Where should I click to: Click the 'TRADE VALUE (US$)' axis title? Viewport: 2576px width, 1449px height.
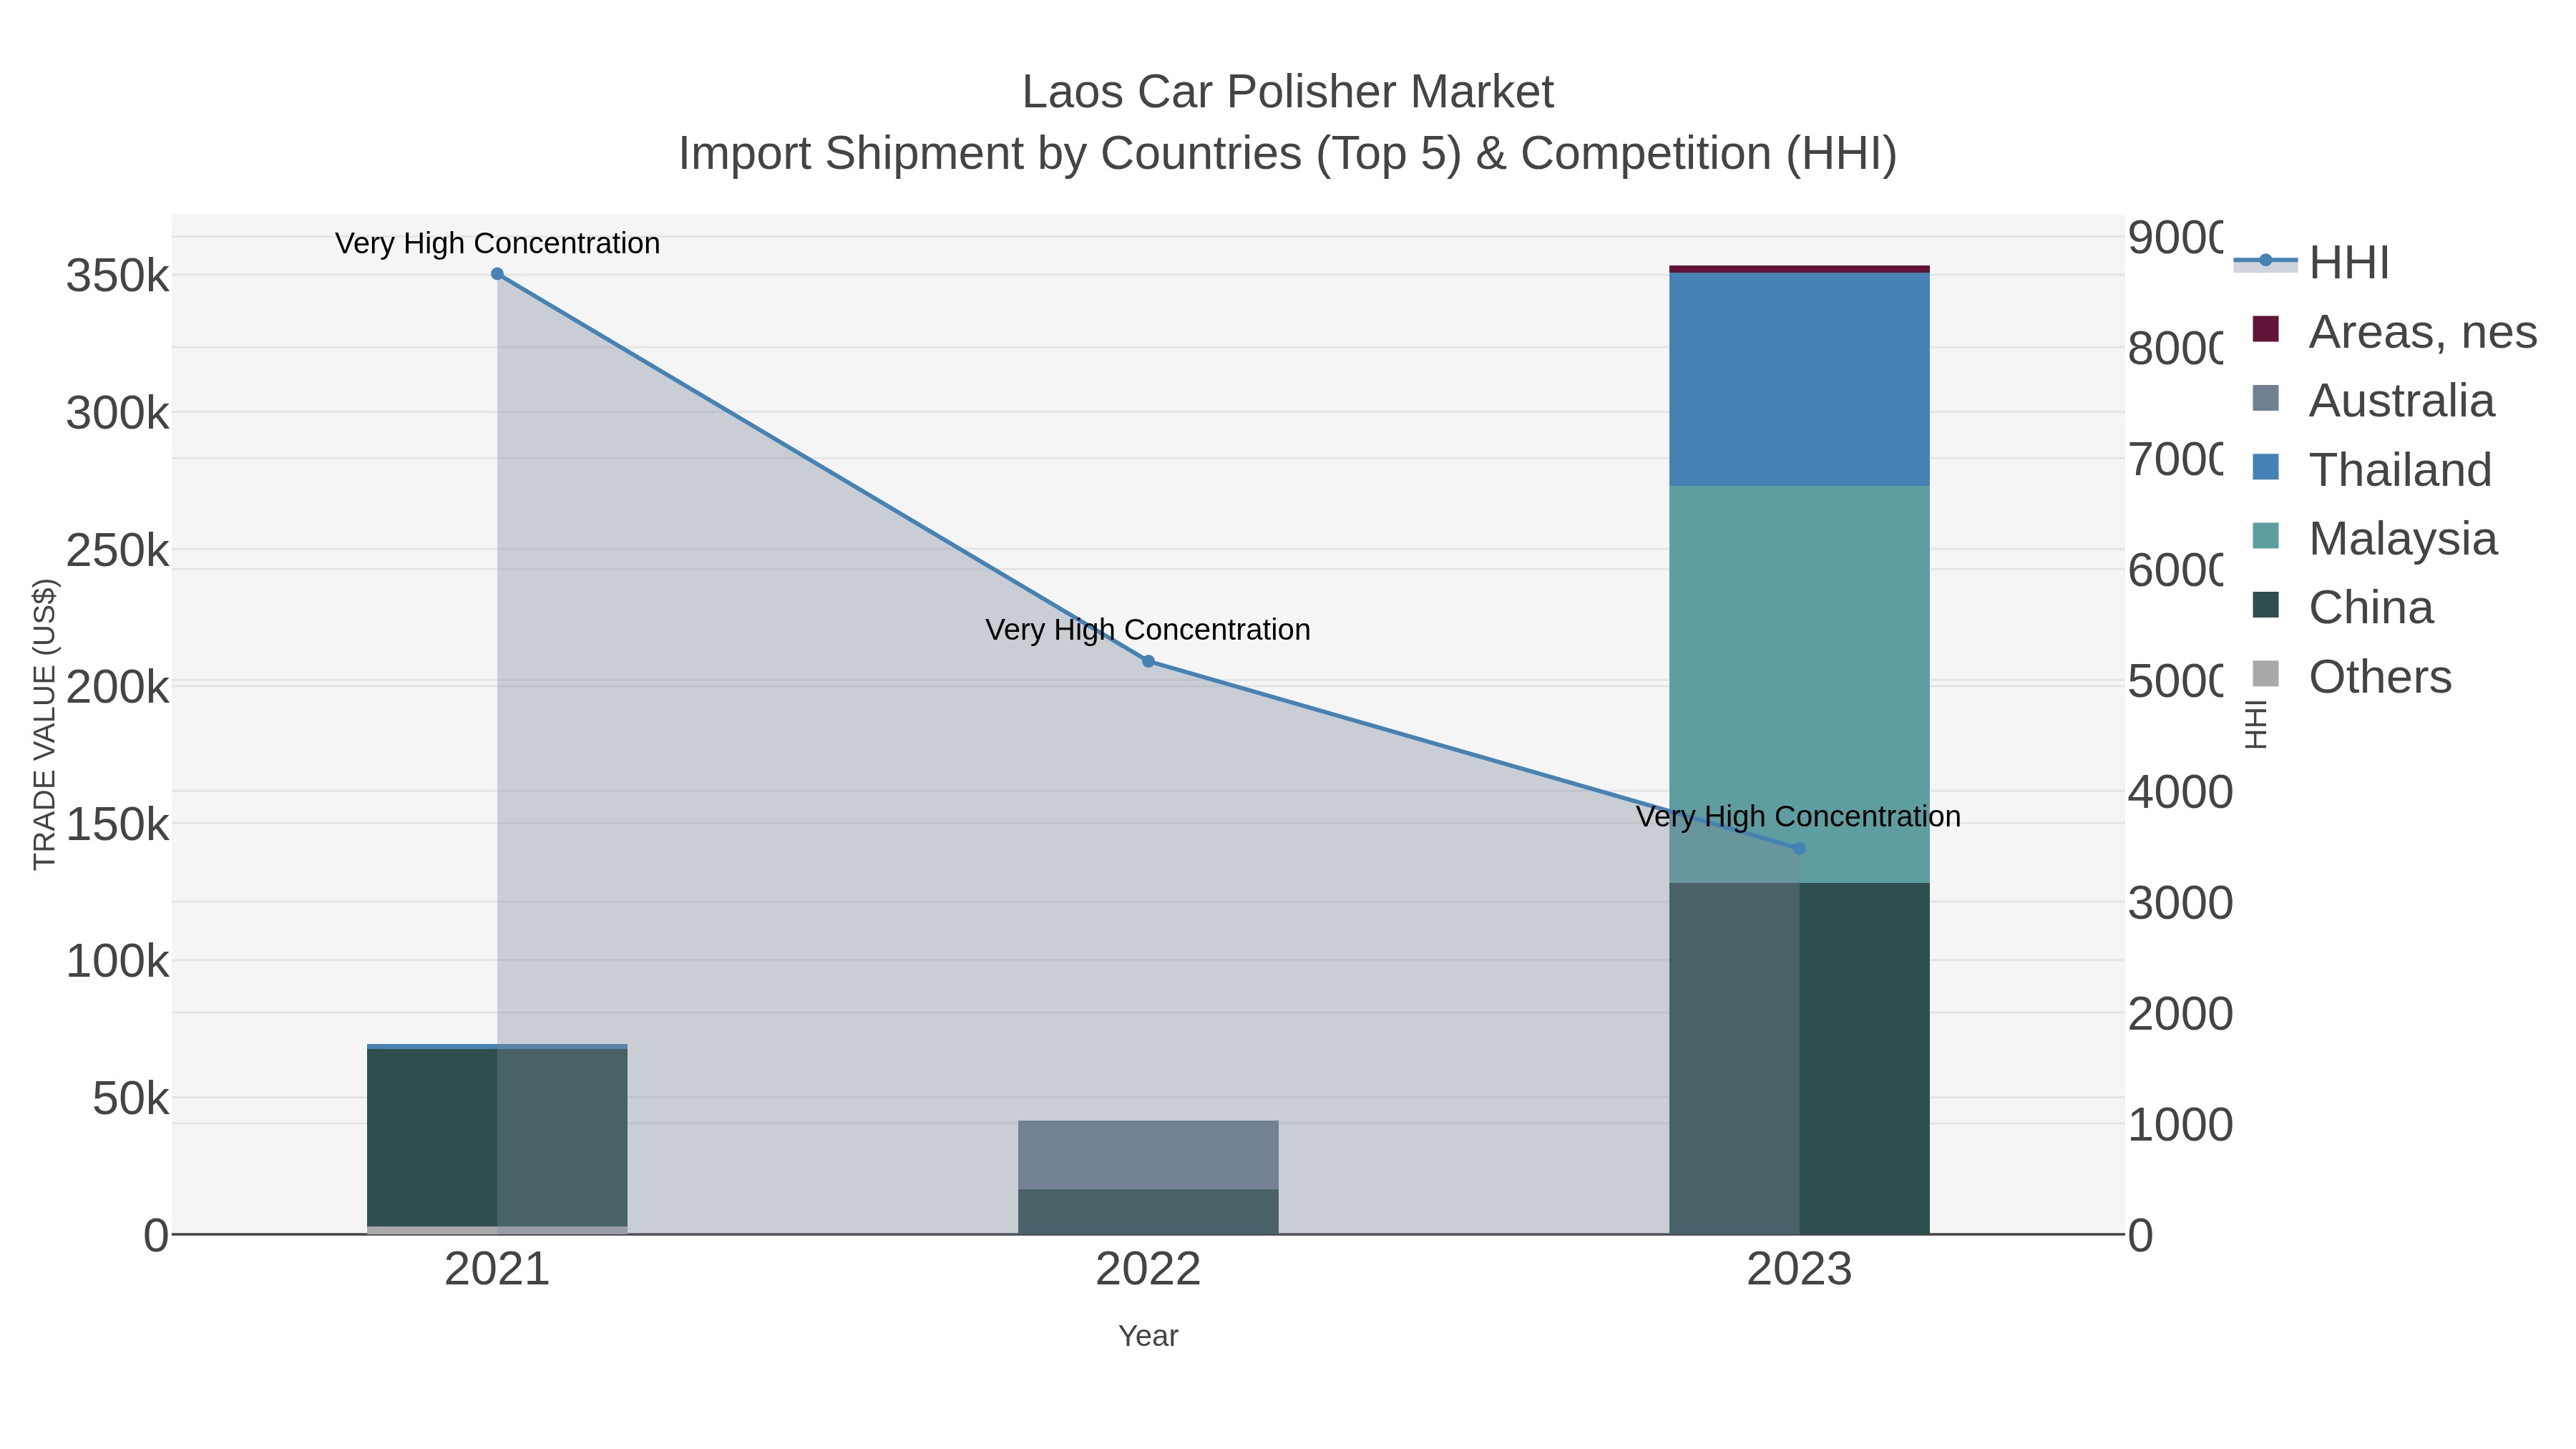click(45, 724)
